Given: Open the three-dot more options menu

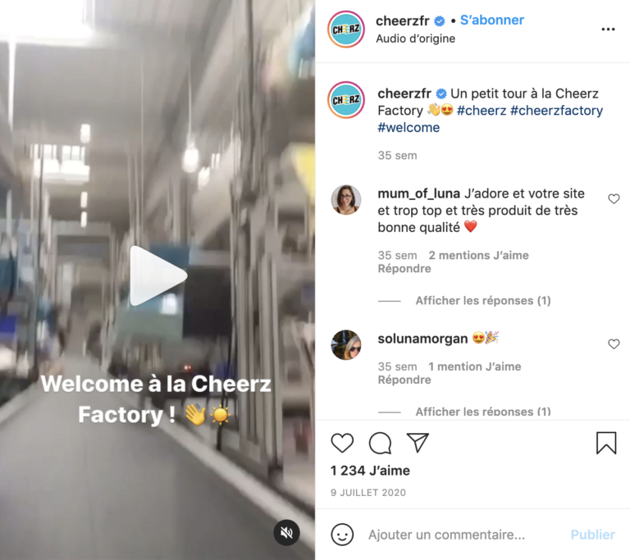Looking at the screenshot, I should click(x=608, y=30).
